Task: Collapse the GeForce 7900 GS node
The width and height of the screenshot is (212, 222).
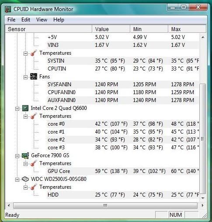Action: [x=17, y=156]
